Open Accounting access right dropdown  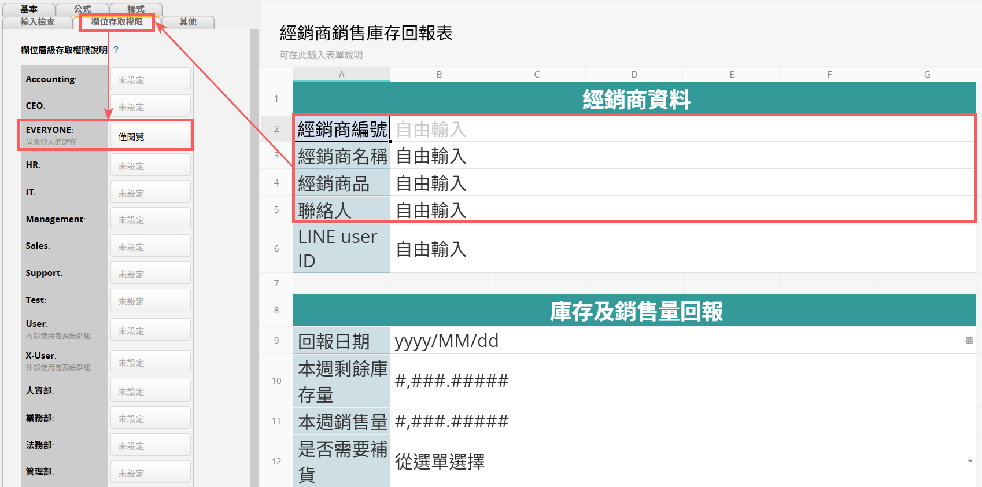click(150, 80)
